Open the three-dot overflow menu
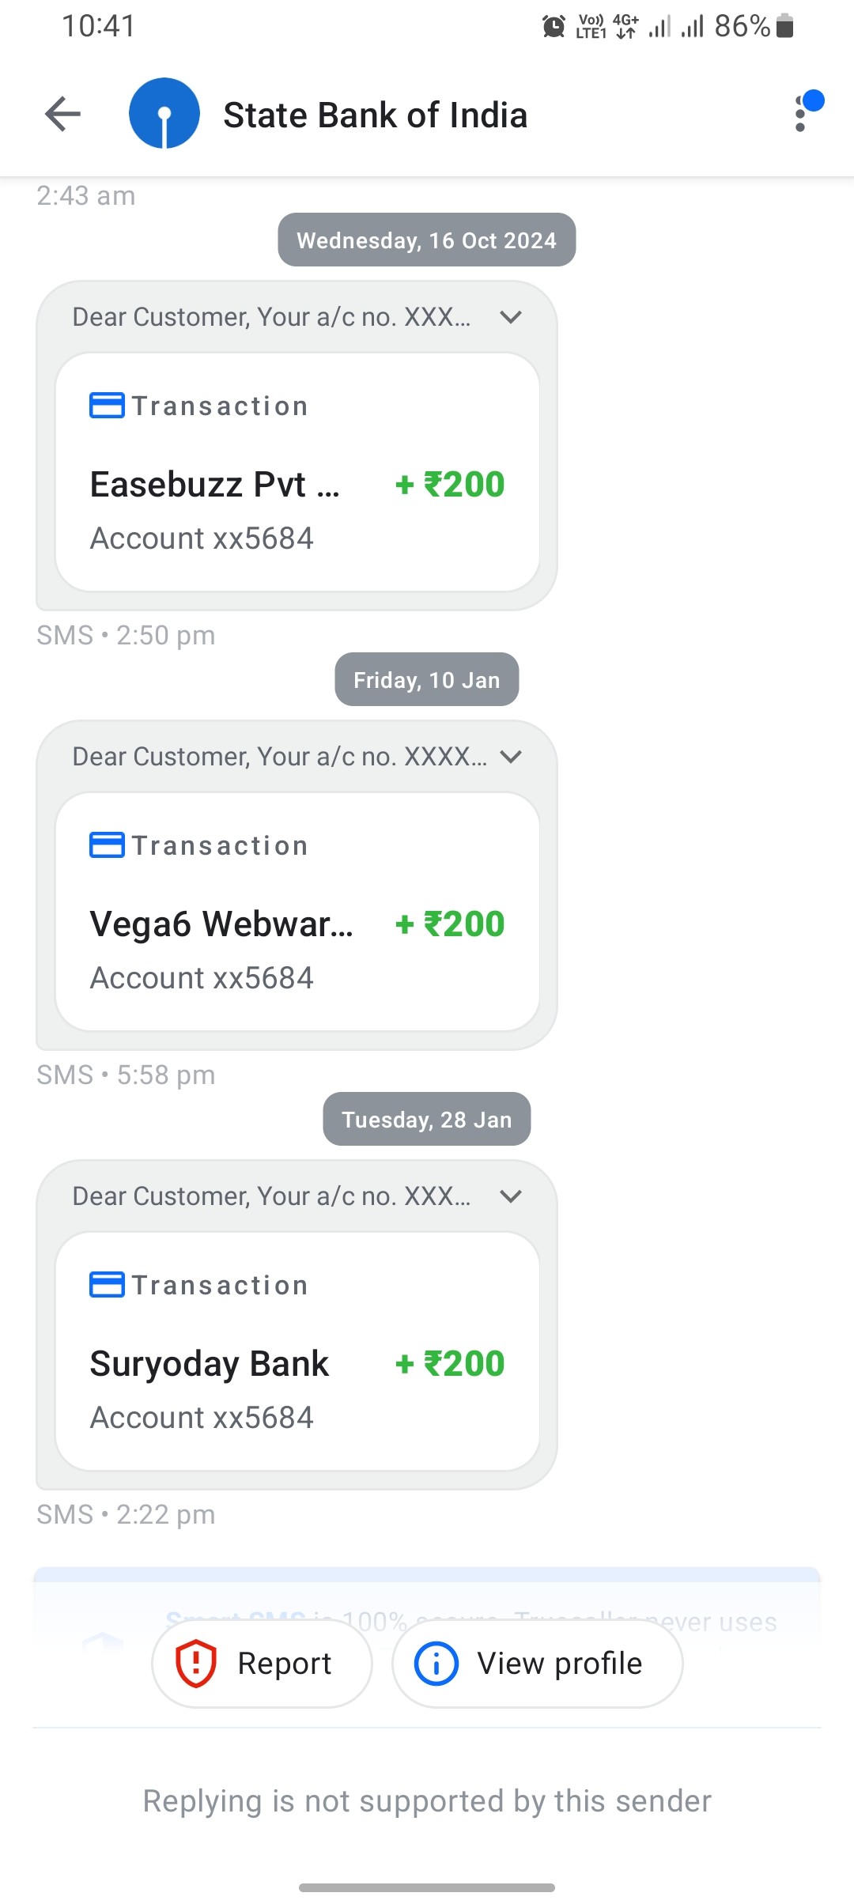The height and width of the screenshot is (1904, 854). click(801, 114)
